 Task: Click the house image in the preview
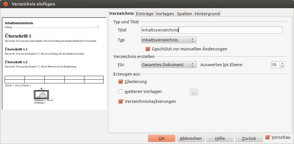[41, 94]
